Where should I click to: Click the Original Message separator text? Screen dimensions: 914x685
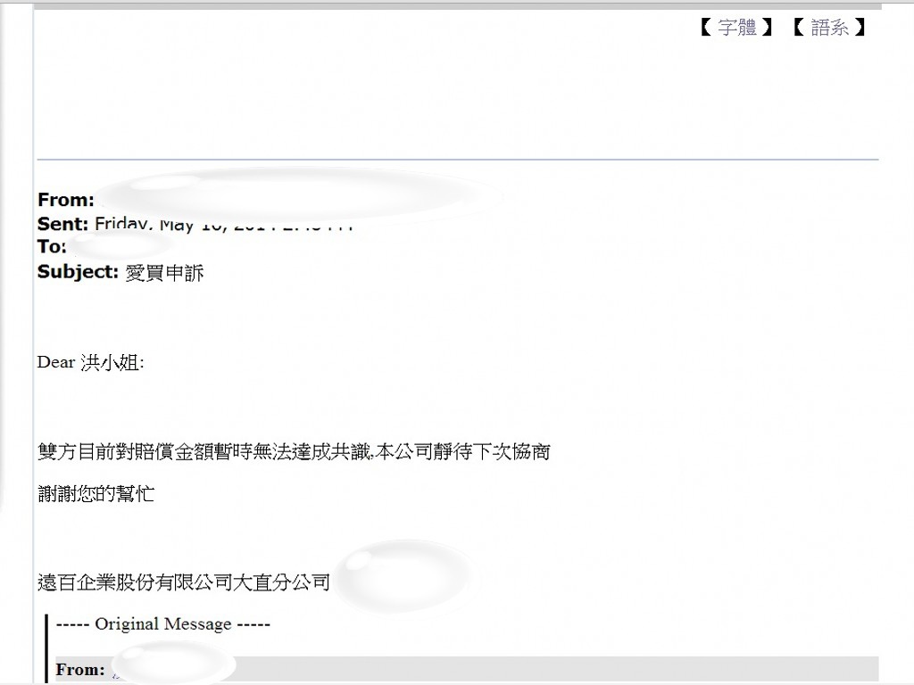pyautogui.click(x=163, y=623)
